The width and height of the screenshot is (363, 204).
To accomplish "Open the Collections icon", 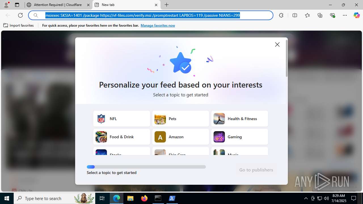I will [x=320, y=15].
